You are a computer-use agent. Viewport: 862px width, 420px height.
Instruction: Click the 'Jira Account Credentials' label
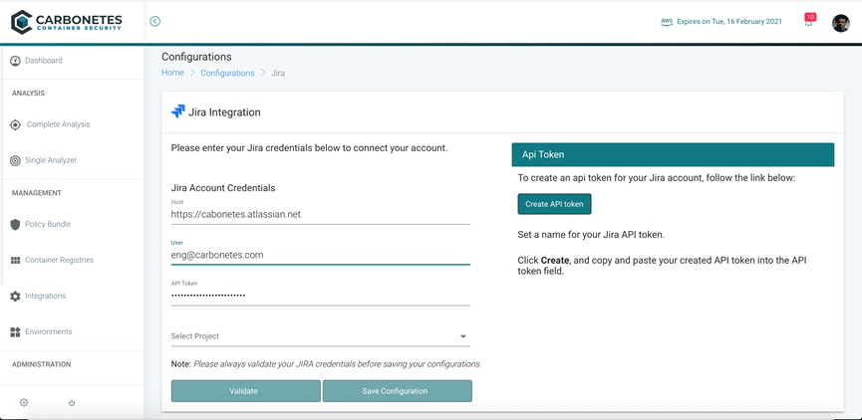[223, 188]
